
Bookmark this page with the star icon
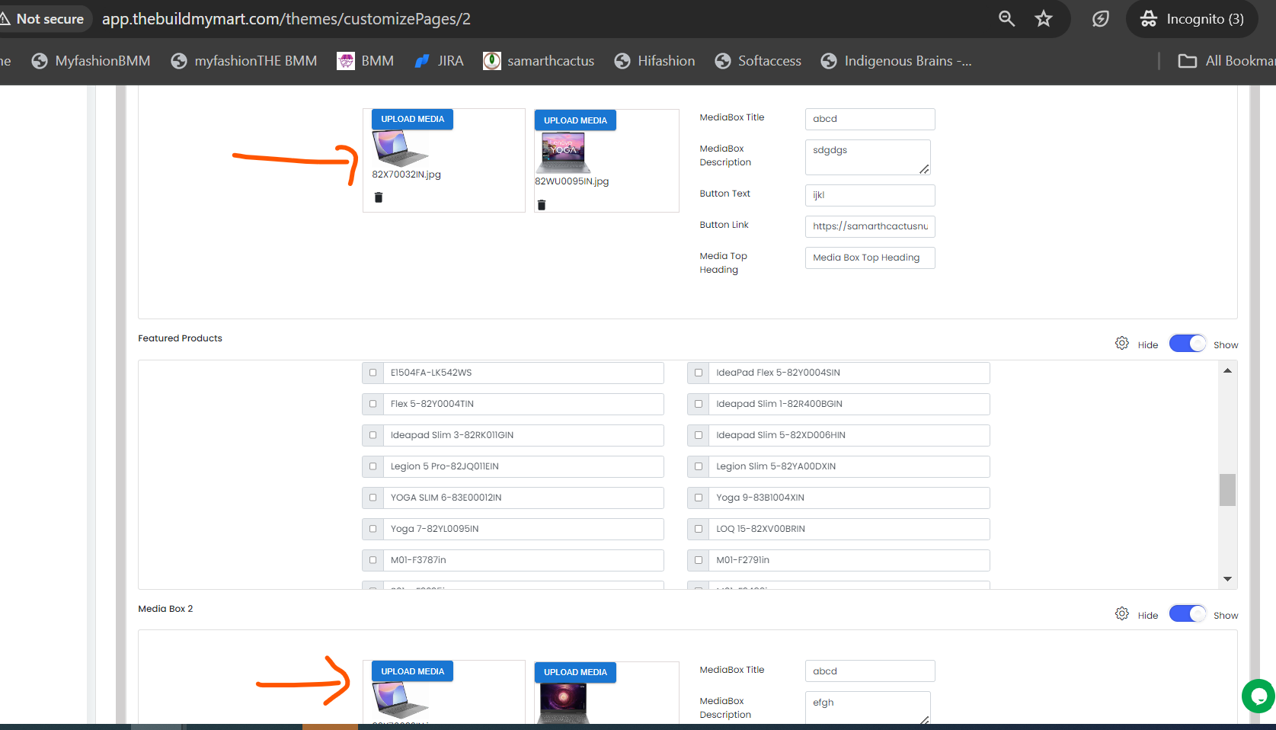coord(1044,19)
